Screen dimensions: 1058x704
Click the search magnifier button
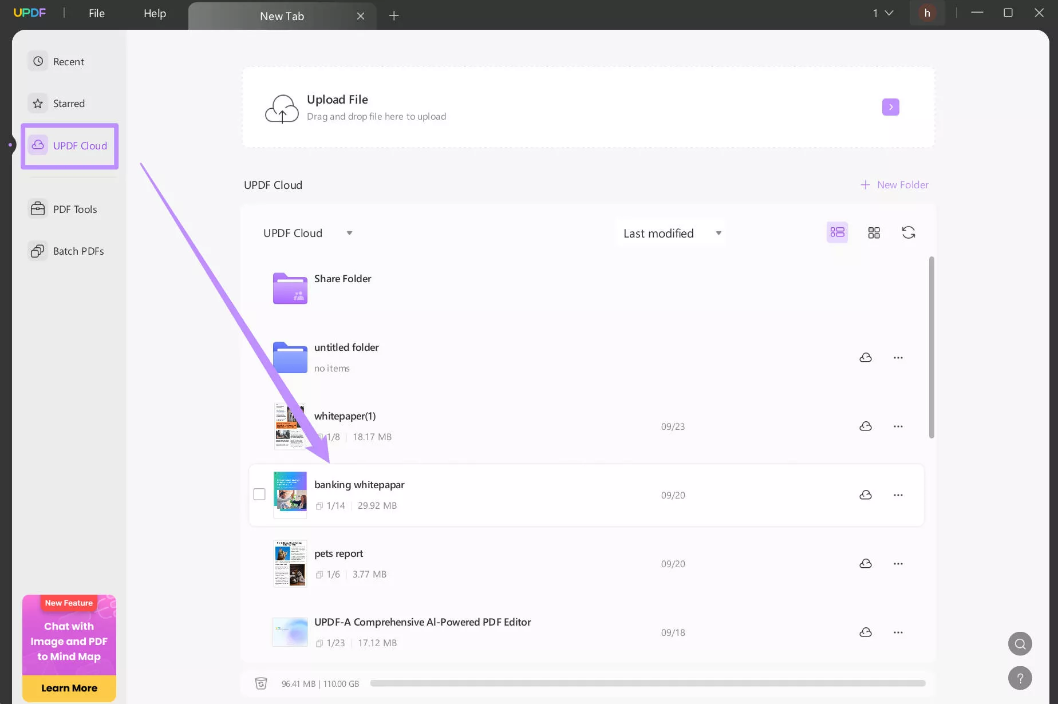[1020, 644]
